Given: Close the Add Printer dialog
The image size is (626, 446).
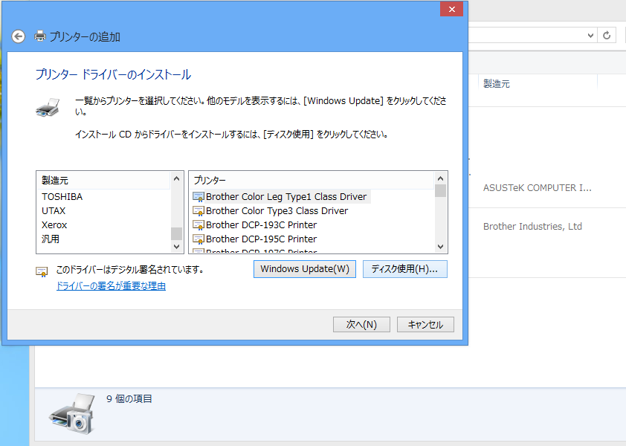Looking at the screenshot, I should [x=451, y=9].
